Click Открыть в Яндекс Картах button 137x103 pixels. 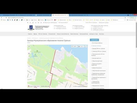34,86
